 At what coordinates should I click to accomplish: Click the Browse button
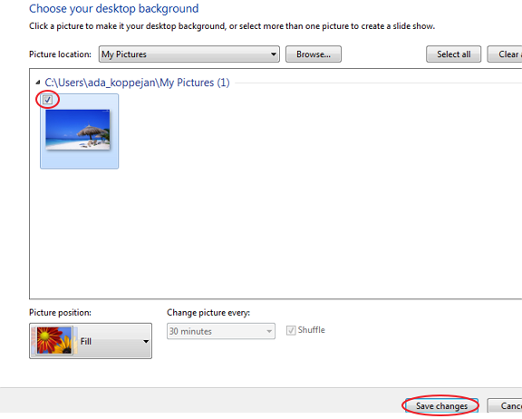pyautogui.click(x=314, y=54)
